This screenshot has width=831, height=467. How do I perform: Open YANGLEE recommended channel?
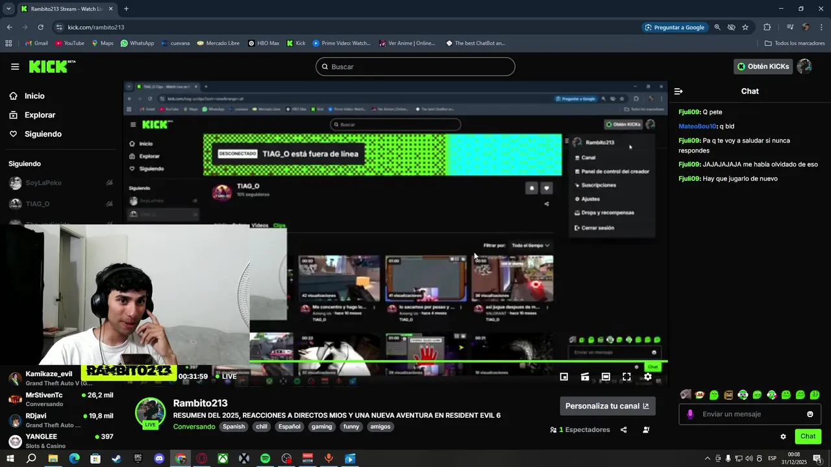click(x=61, y=441)
